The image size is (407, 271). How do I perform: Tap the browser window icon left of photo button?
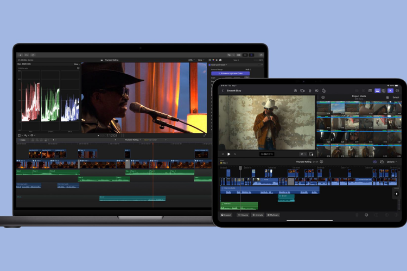pos(371,91)
